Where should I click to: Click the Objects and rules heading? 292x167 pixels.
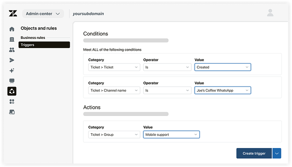pos(39,28)
